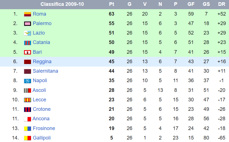Click the pink Palermo flag icon

tap(27, 23)
